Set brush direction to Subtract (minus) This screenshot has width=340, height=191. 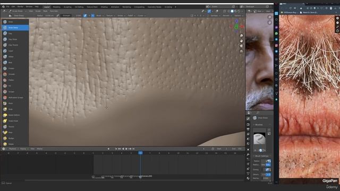[93, 15]
